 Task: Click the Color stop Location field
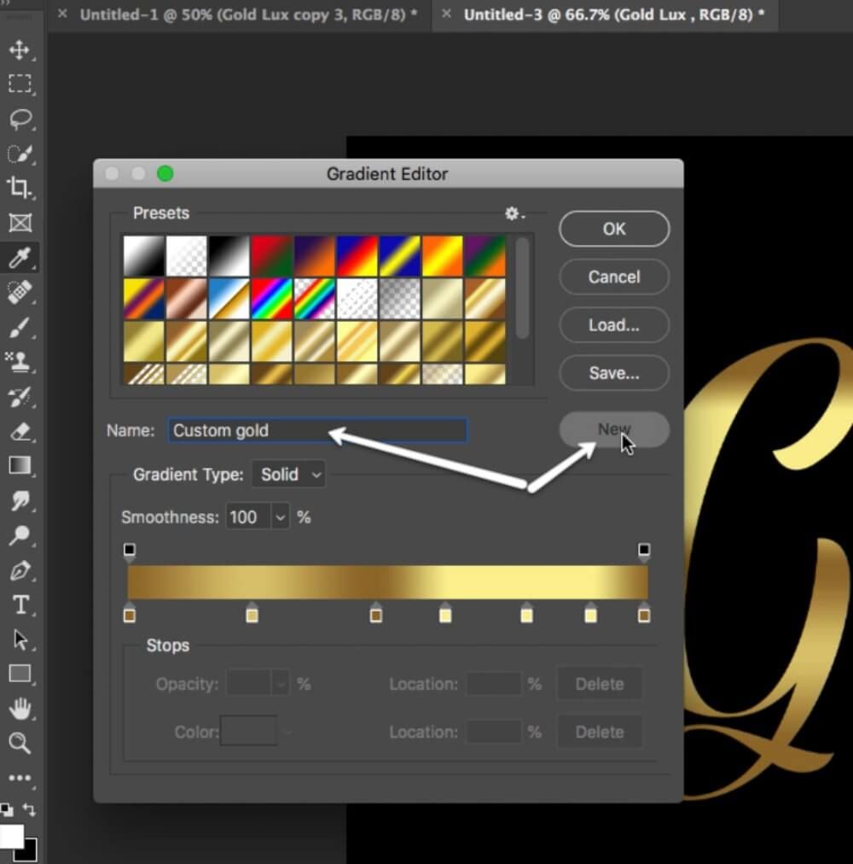(493, 732)
